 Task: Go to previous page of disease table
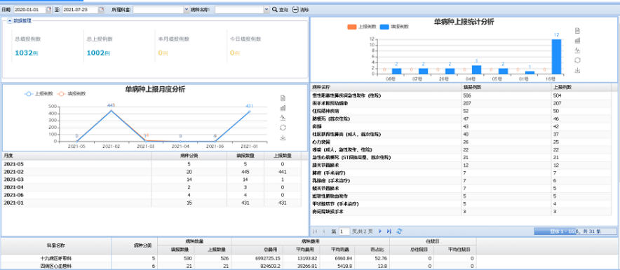pyautogui.click(x=324, y=231)
